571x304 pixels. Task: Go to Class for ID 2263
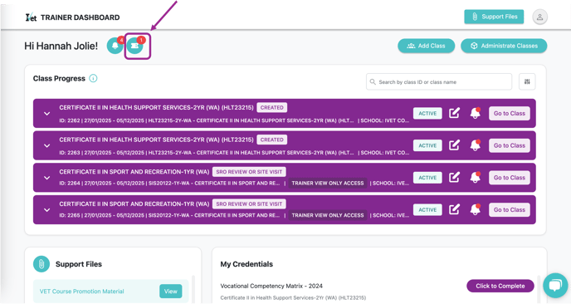pos(510,145)
